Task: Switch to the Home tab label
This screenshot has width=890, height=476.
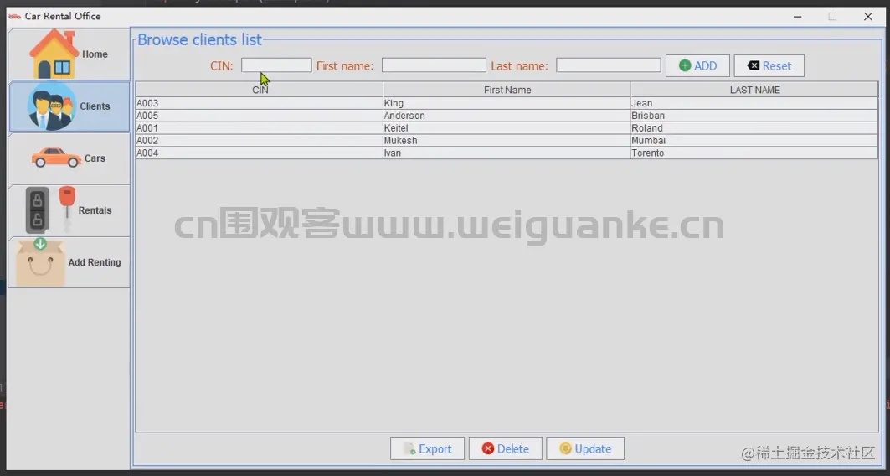Action: 95,54
